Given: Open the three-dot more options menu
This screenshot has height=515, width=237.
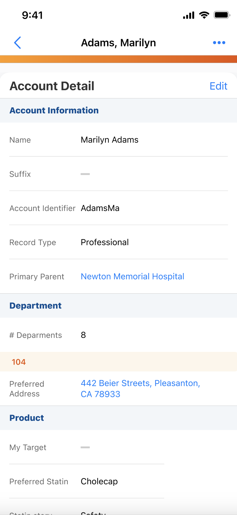Looking at the screenshot, I should tap(219, 43).
